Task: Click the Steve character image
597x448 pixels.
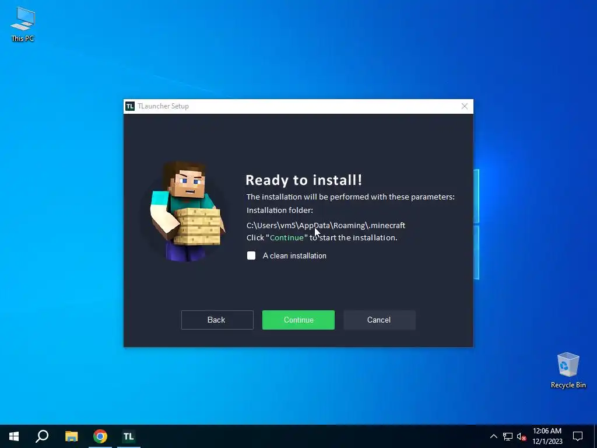Action: (x=187, y=211)
